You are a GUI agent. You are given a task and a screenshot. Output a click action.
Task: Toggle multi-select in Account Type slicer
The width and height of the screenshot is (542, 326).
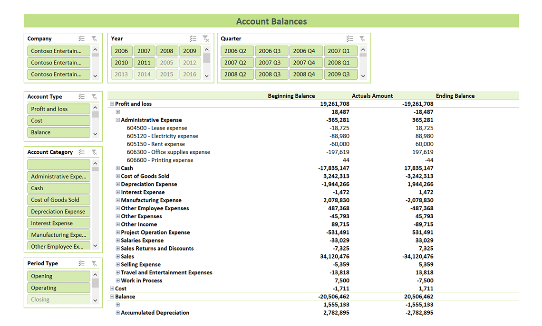(x=82, y=97)
